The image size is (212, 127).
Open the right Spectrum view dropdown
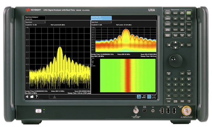(101, 22)
